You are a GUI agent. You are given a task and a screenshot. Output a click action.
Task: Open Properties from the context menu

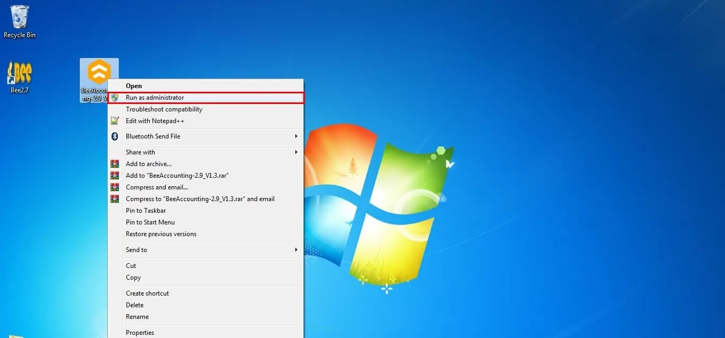click(206, 333)
